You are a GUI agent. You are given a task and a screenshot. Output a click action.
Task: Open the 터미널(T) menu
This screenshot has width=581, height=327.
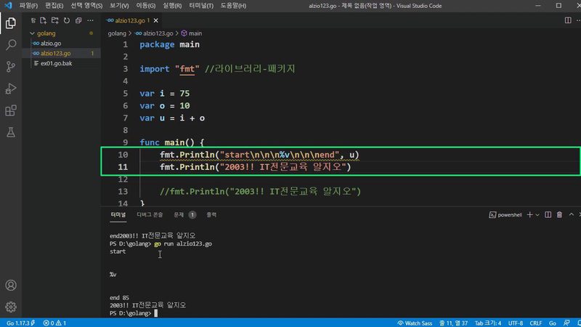coord(201,6)
